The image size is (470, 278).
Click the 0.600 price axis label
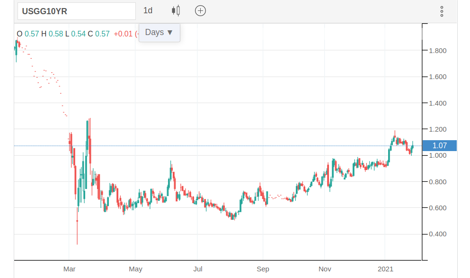pyautogui.click(x=437, y=208)
